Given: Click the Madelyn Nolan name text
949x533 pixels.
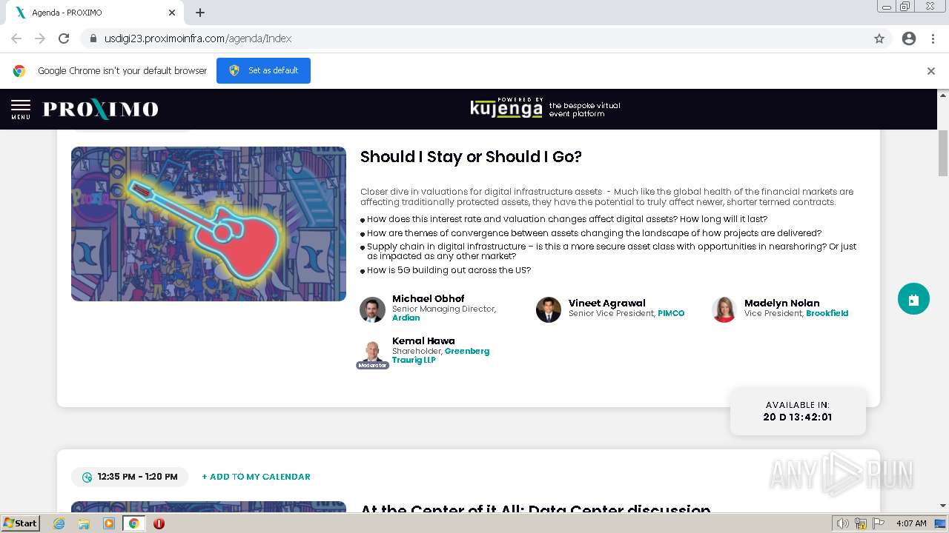Looking at the screenshot, I should tap(782, 304).
